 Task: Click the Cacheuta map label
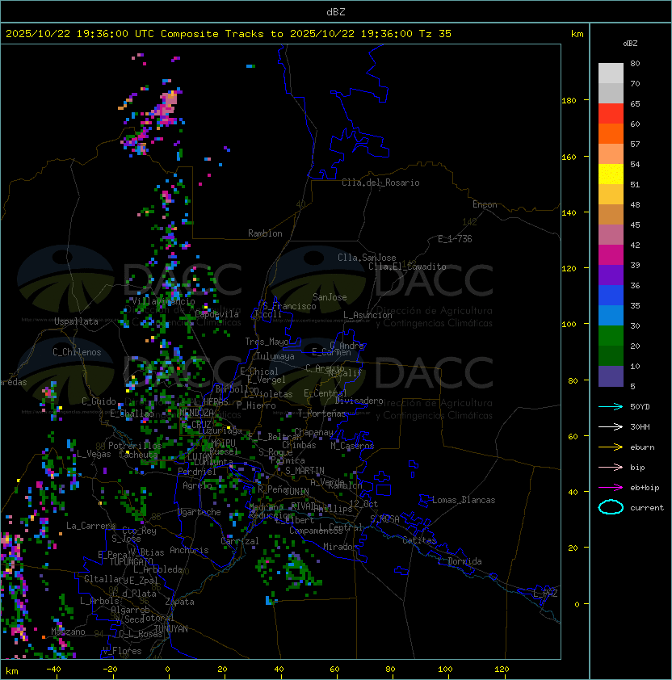[x=138, y=455]
